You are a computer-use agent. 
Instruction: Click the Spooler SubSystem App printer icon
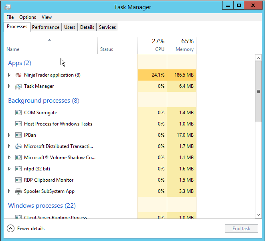(18, 191)
